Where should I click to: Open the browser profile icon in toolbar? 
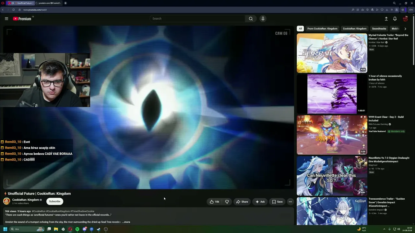(396, 10)
